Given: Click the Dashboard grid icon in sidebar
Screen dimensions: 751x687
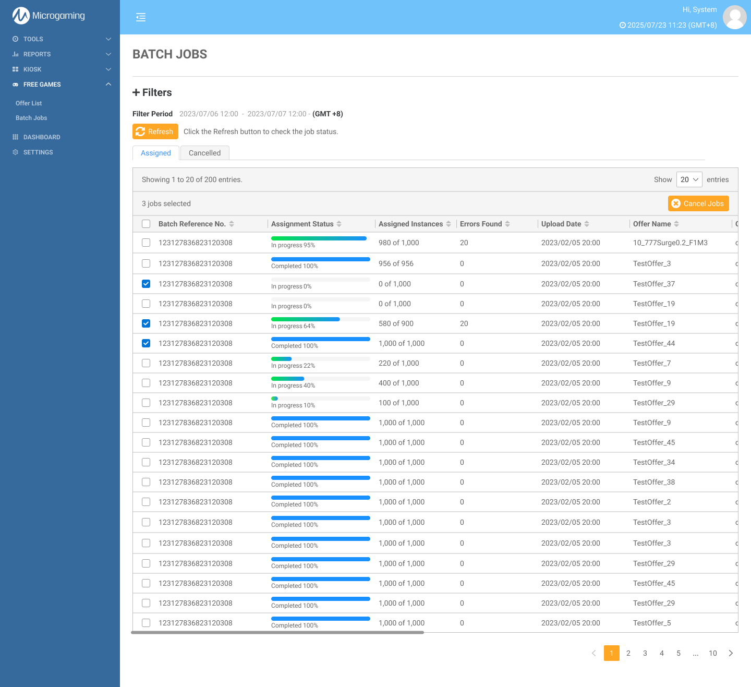Looking at the screenshot, I should click(15, 137).
